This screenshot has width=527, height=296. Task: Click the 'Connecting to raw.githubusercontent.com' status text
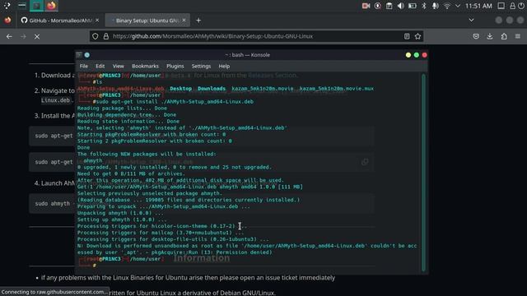click(55, 292)
